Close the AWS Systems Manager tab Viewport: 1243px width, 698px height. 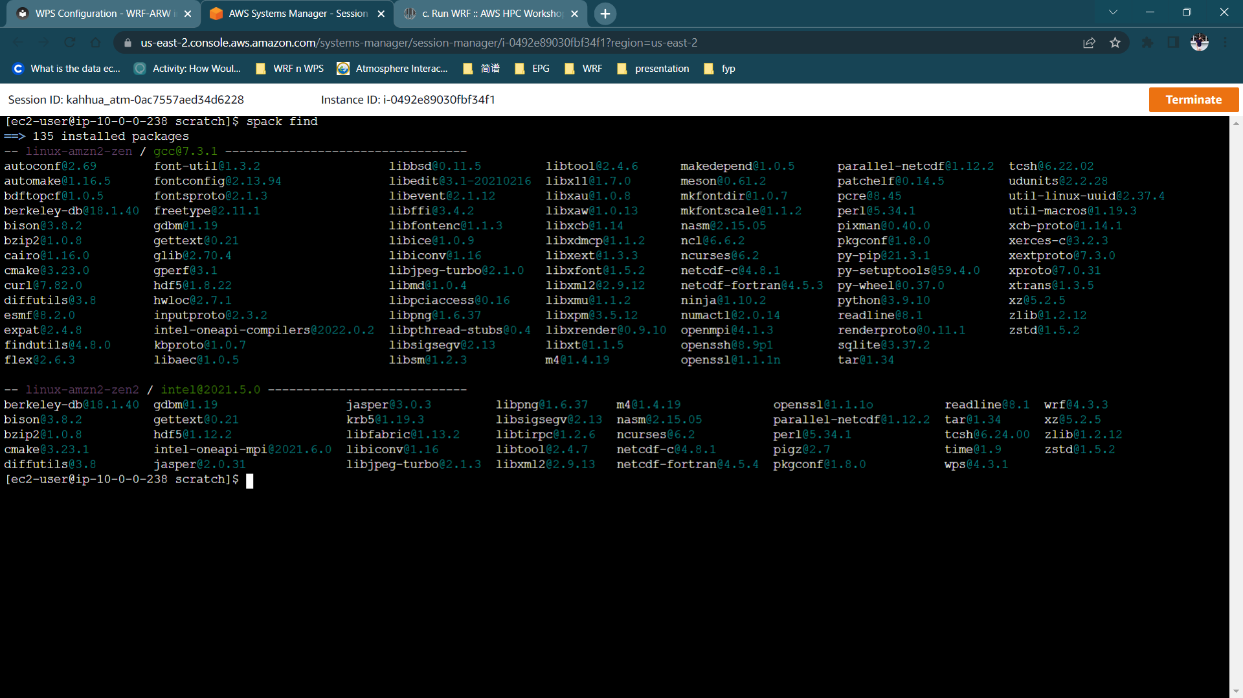click(381, 14)
